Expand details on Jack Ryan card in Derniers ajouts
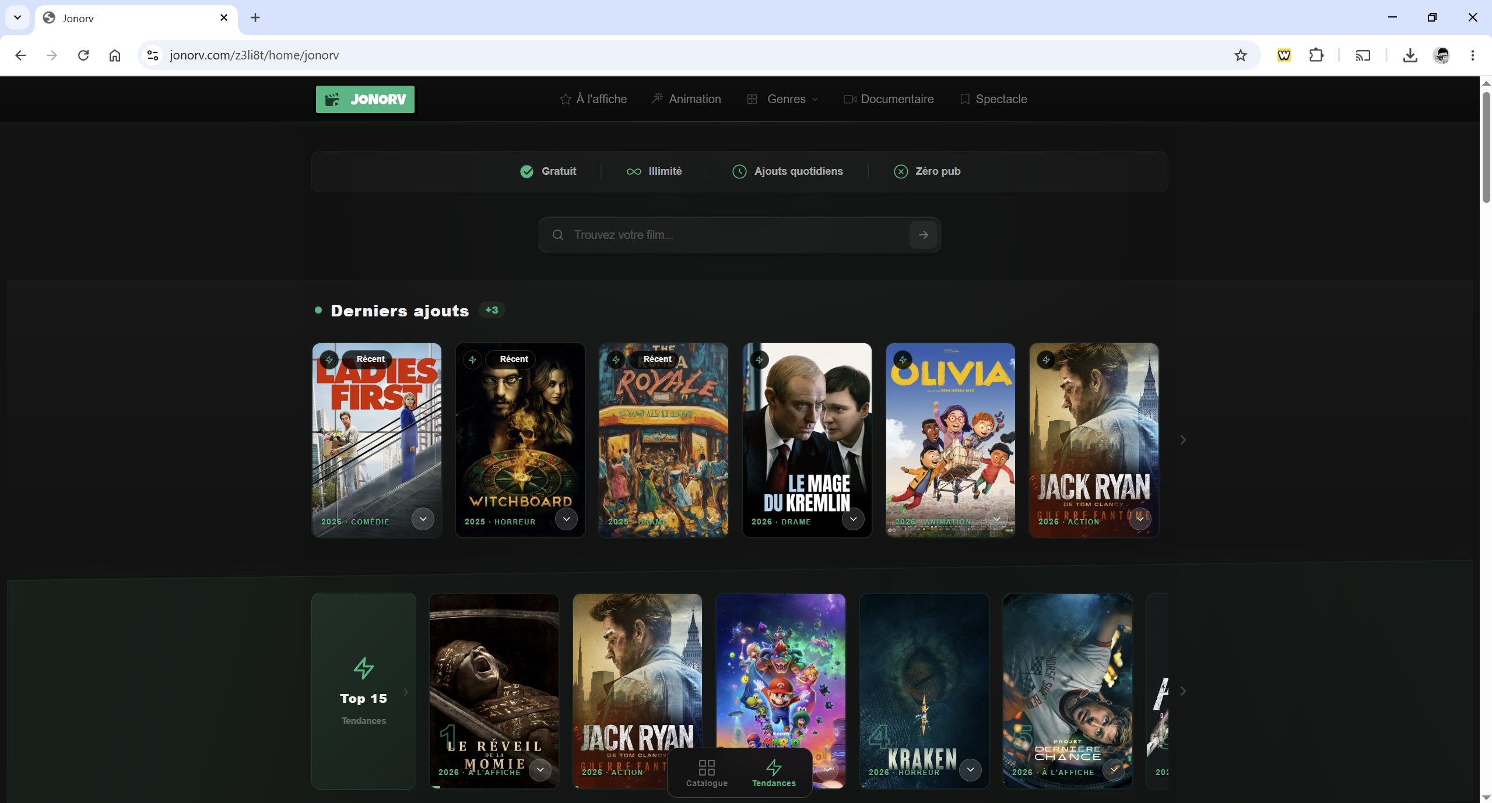Viewport: 1492px width, 803px height. (x=1140, y=519)
